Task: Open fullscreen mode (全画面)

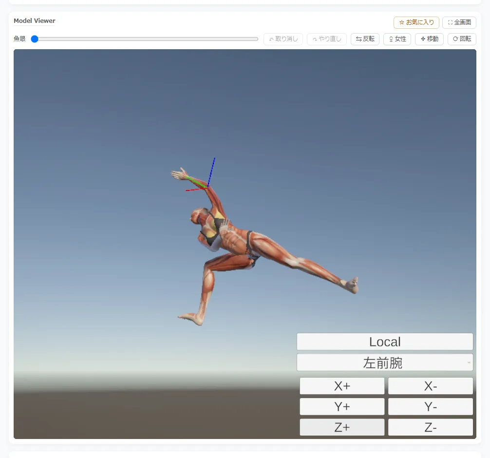Action: point(459,22)
